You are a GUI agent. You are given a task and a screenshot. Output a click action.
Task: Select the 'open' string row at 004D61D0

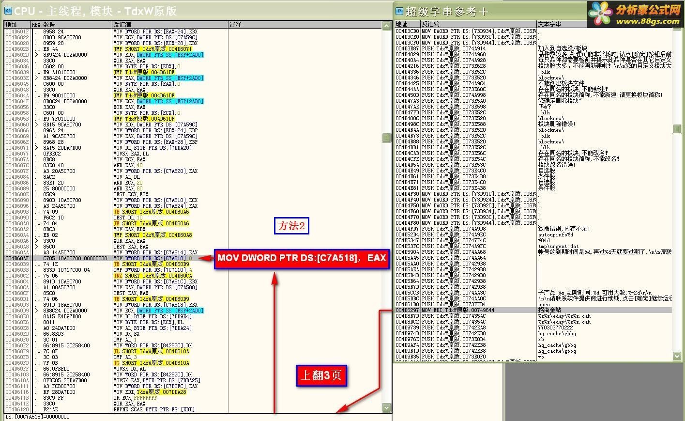click(x=533, y=304)
